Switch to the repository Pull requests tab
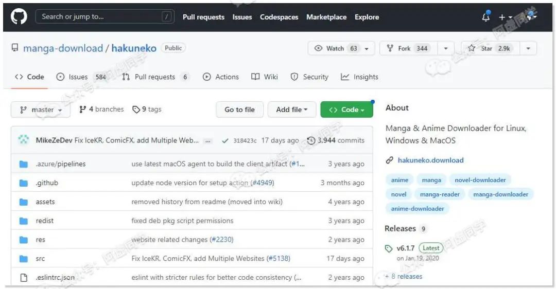The image size is (556, 289). (155, 77)
